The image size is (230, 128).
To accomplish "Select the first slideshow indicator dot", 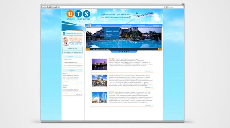I will [120, 52].
